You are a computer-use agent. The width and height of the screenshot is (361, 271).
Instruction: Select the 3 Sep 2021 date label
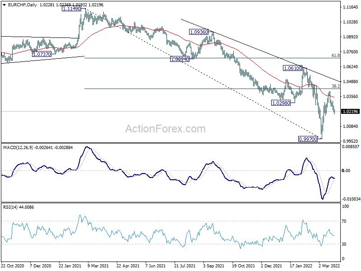pyautogui.click(x=213, y=266)
